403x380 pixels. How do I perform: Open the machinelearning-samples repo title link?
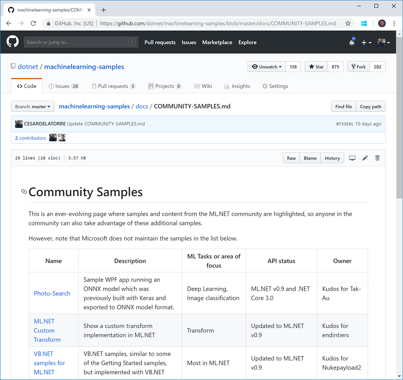(x=84, y=66)
